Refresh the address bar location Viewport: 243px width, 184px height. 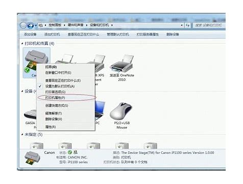[x=187, y=26]
